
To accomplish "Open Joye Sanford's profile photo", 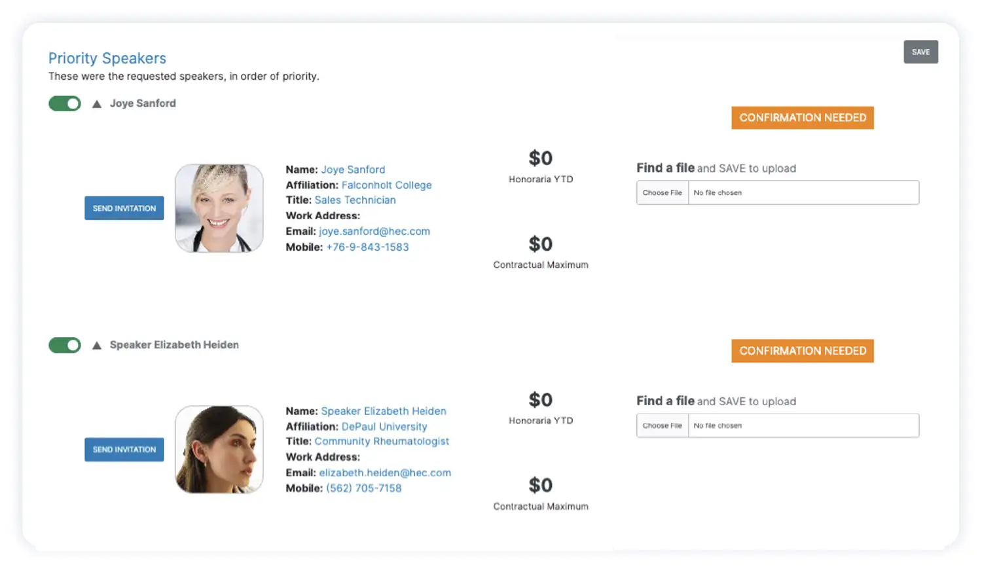I will click(x=219, y=208).
